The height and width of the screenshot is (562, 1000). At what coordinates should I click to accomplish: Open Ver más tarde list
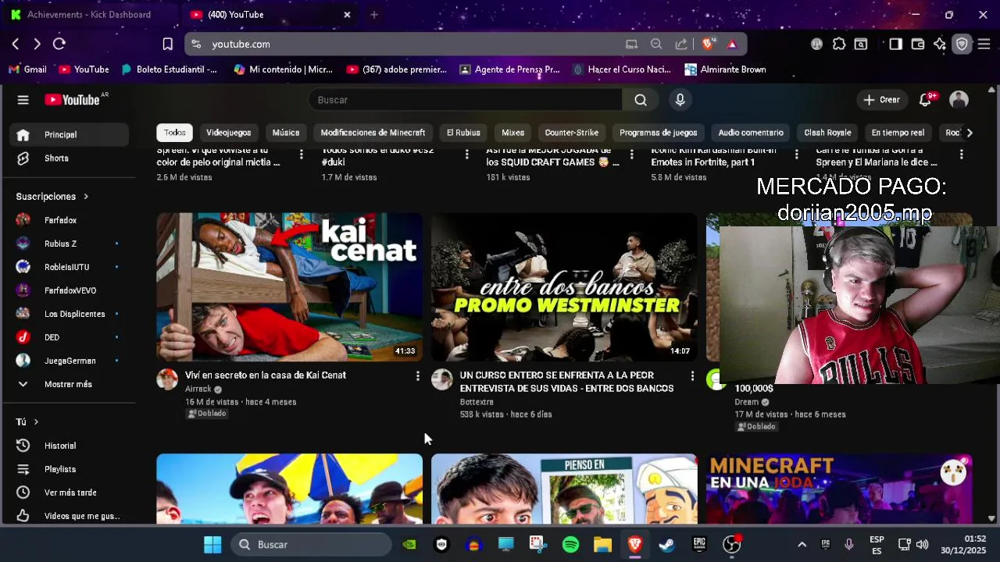70,493
